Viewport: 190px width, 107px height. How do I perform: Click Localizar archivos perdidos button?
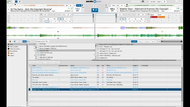52,62
